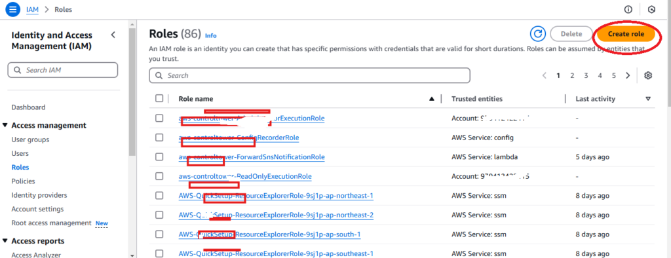
Task: Open Users in the sidebar
Action: 20,154
